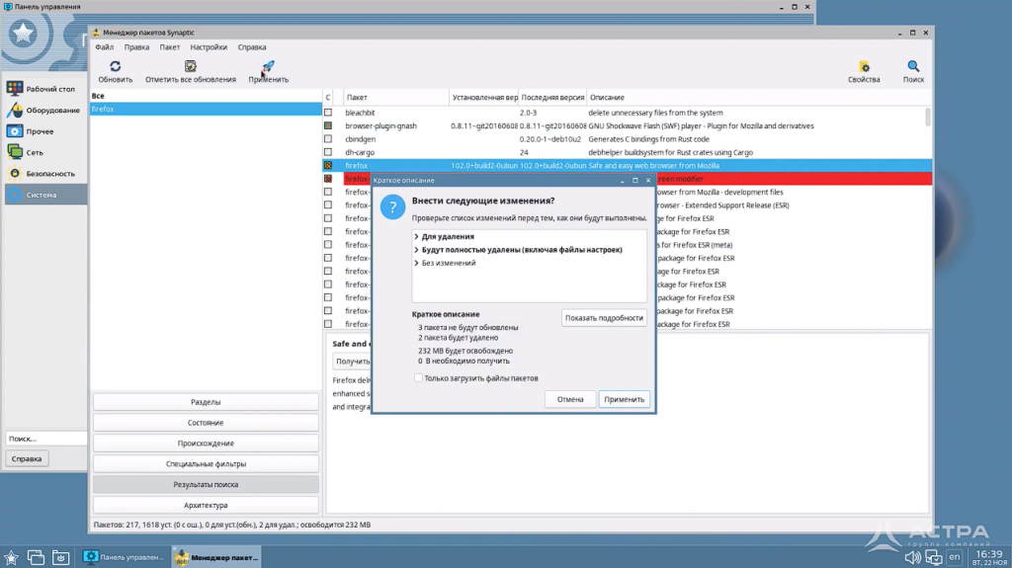Screen dimensions: 1012x568
Task: Confirm changes with Применить dialog button
Action: point(625,399)
